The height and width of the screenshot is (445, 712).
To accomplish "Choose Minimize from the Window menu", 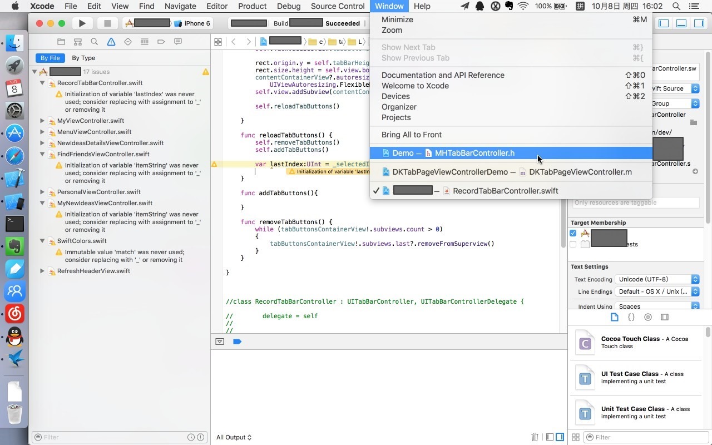I will click(x=511, y=19).
